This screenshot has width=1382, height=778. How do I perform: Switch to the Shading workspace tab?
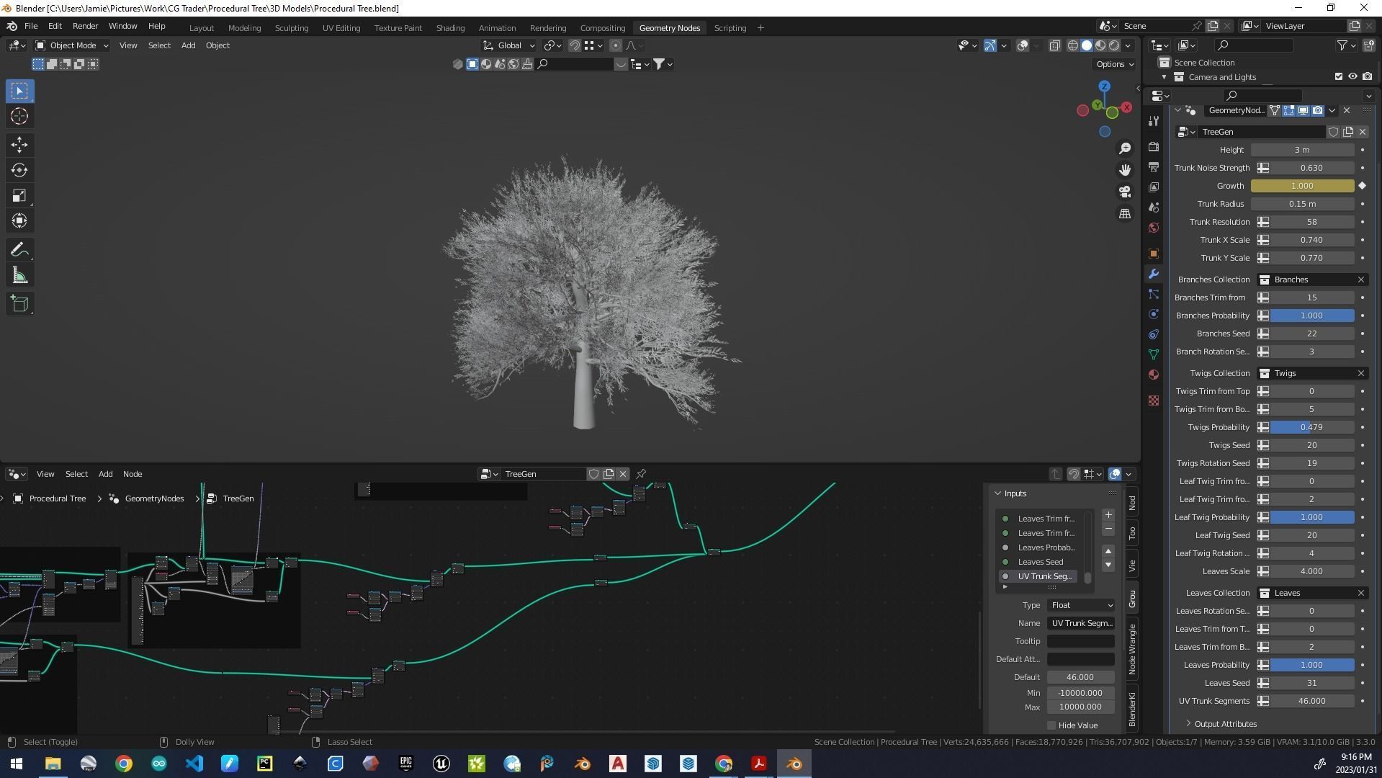pos(450,28)
